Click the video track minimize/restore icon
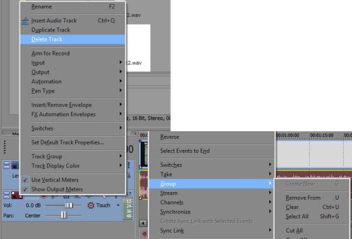 tap(6, 165)
